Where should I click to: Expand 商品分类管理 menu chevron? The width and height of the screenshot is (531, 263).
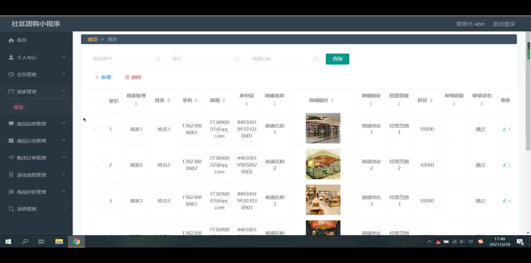[64, 140]
